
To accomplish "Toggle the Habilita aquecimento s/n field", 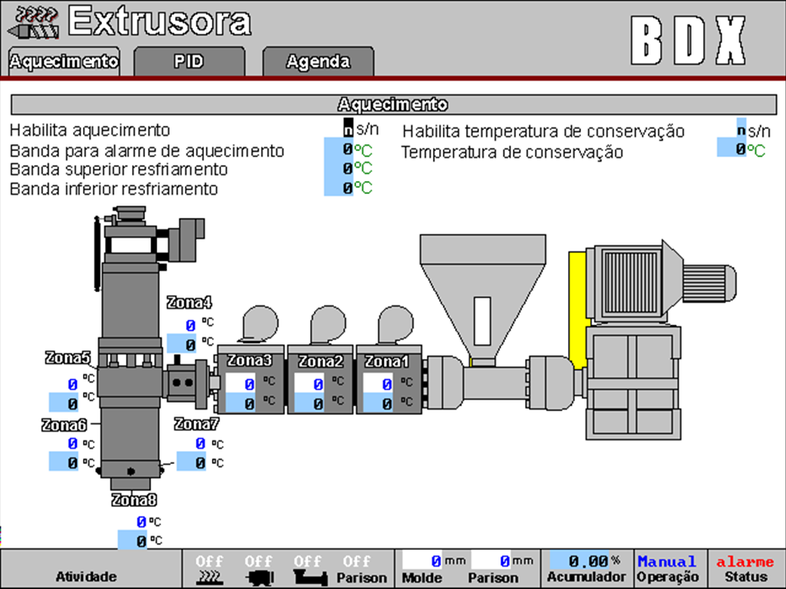I will (x=348, y=129).
